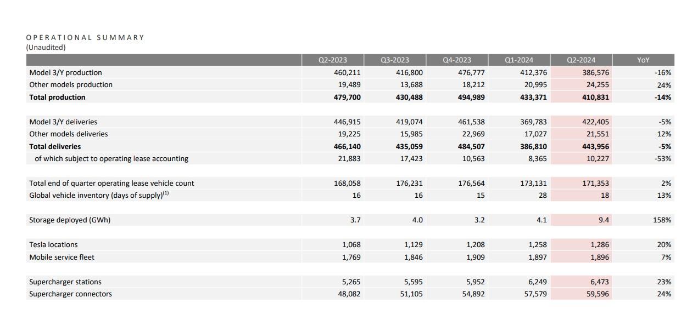Select the 443,956 total deliveries value
Viewport: 698px width, 332px height.
pyautogui.click(x=595, y=146)
